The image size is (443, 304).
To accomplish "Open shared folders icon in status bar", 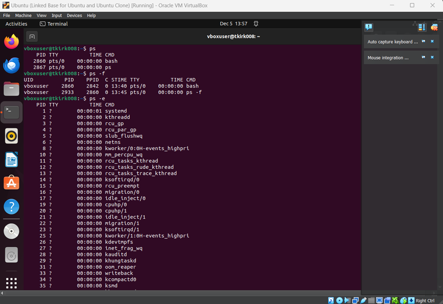I will (x=371, y=300).
